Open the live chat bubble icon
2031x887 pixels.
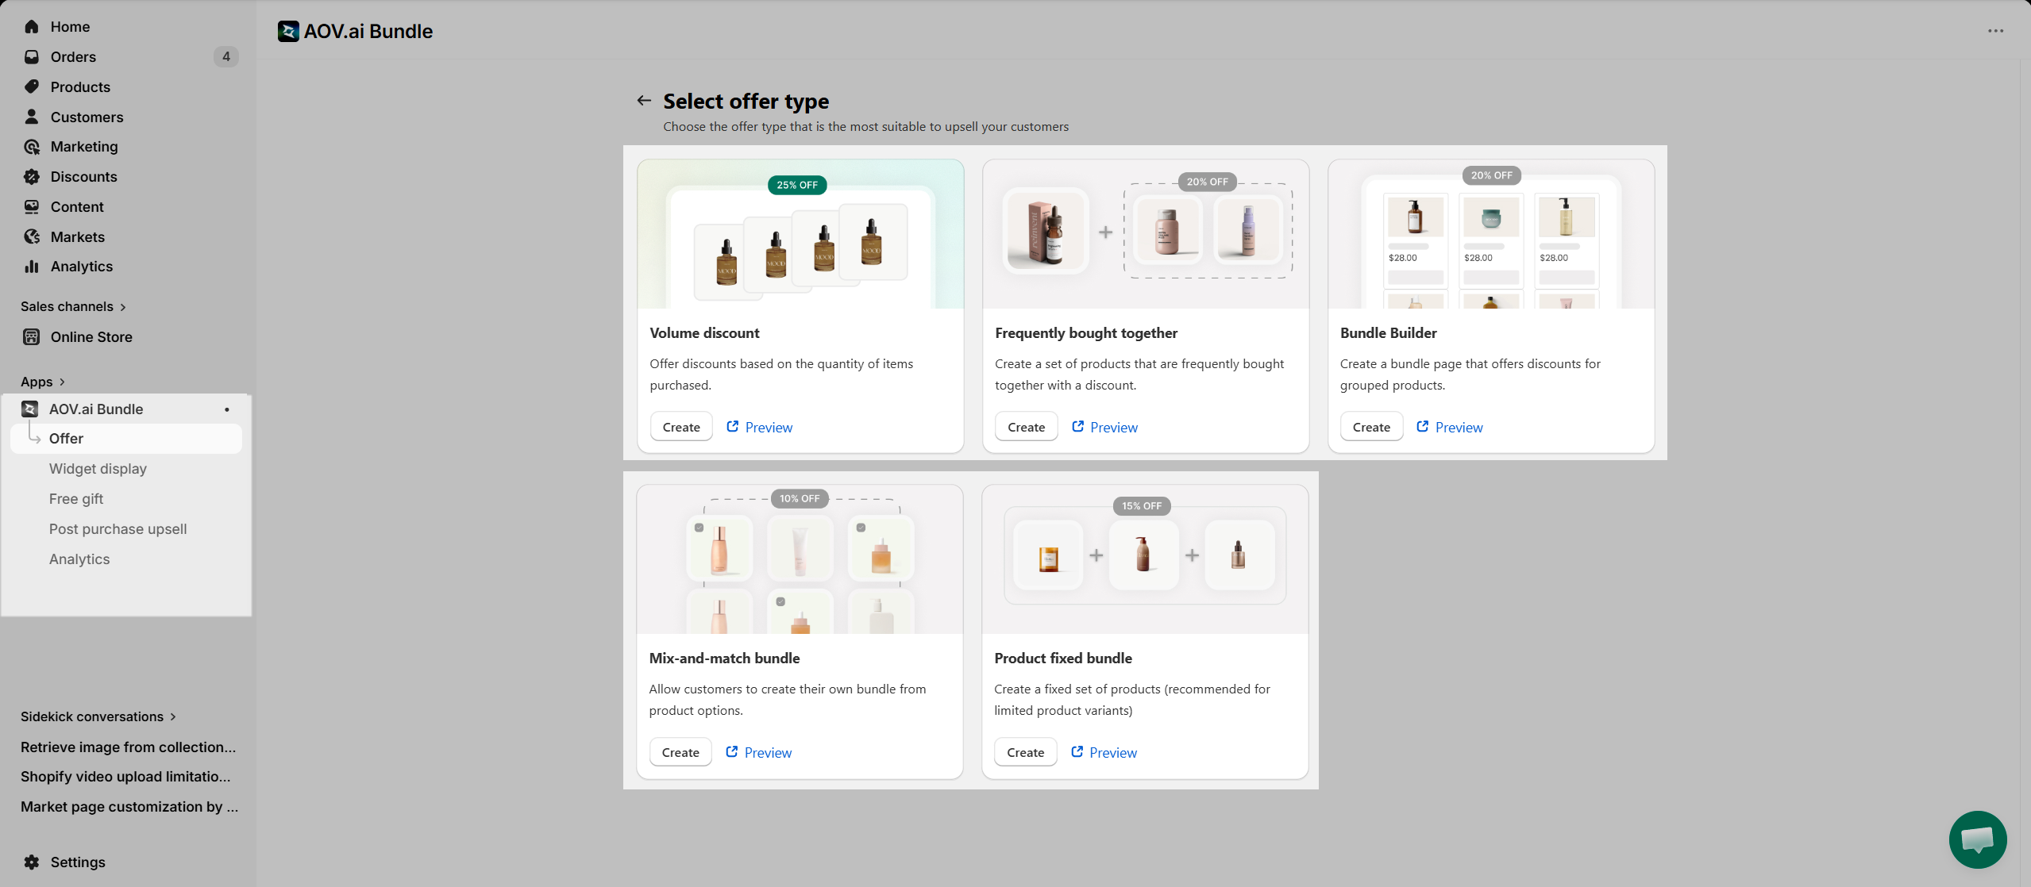(x=1977, y=839)
